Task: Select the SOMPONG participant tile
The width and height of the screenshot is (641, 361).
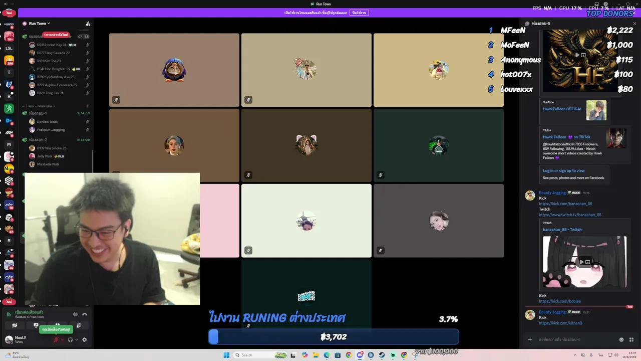Action: click(306, 296)
